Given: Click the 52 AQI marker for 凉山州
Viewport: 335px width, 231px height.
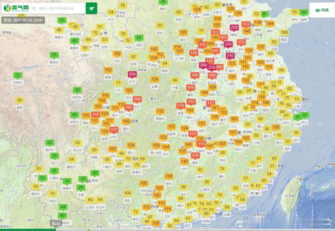Looking at the screenshot, I should tap(77, 143).
